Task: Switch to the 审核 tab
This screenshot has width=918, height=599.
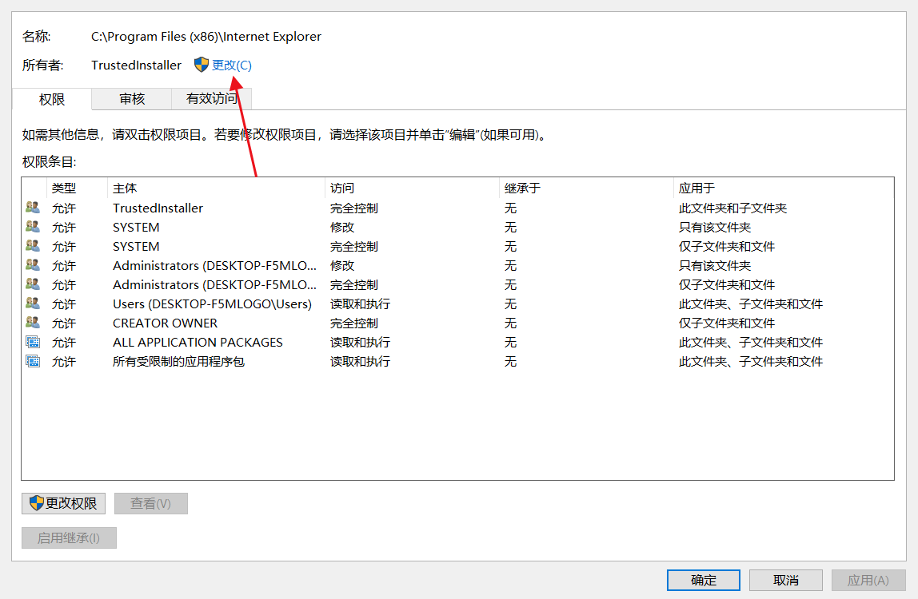Action: click(130, 99)
